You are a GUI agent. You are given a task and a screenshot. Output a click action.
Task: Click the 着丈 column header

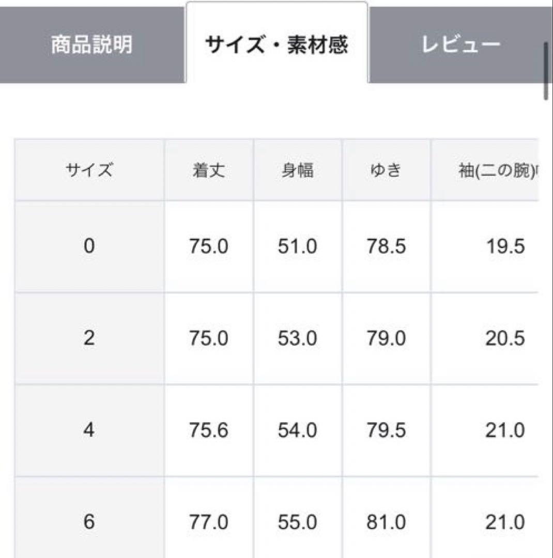tap(209, 168)
